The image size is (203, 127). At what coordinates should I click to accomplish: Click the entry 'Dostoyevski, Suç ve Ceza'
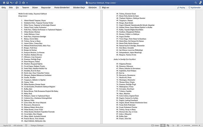pyautogui.click(x=128, y=112)
